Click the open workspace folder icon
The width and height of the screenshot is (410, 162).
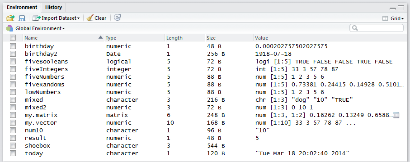10,18
